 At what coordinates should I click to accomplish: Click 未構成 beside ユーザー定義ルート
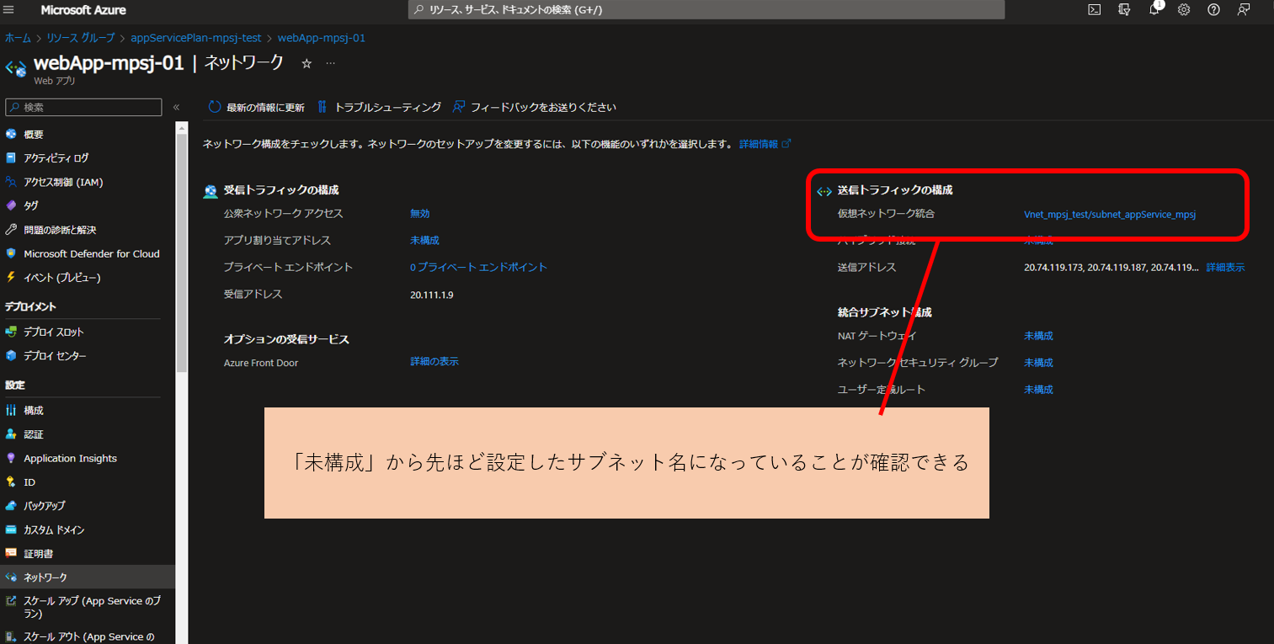1038,390
